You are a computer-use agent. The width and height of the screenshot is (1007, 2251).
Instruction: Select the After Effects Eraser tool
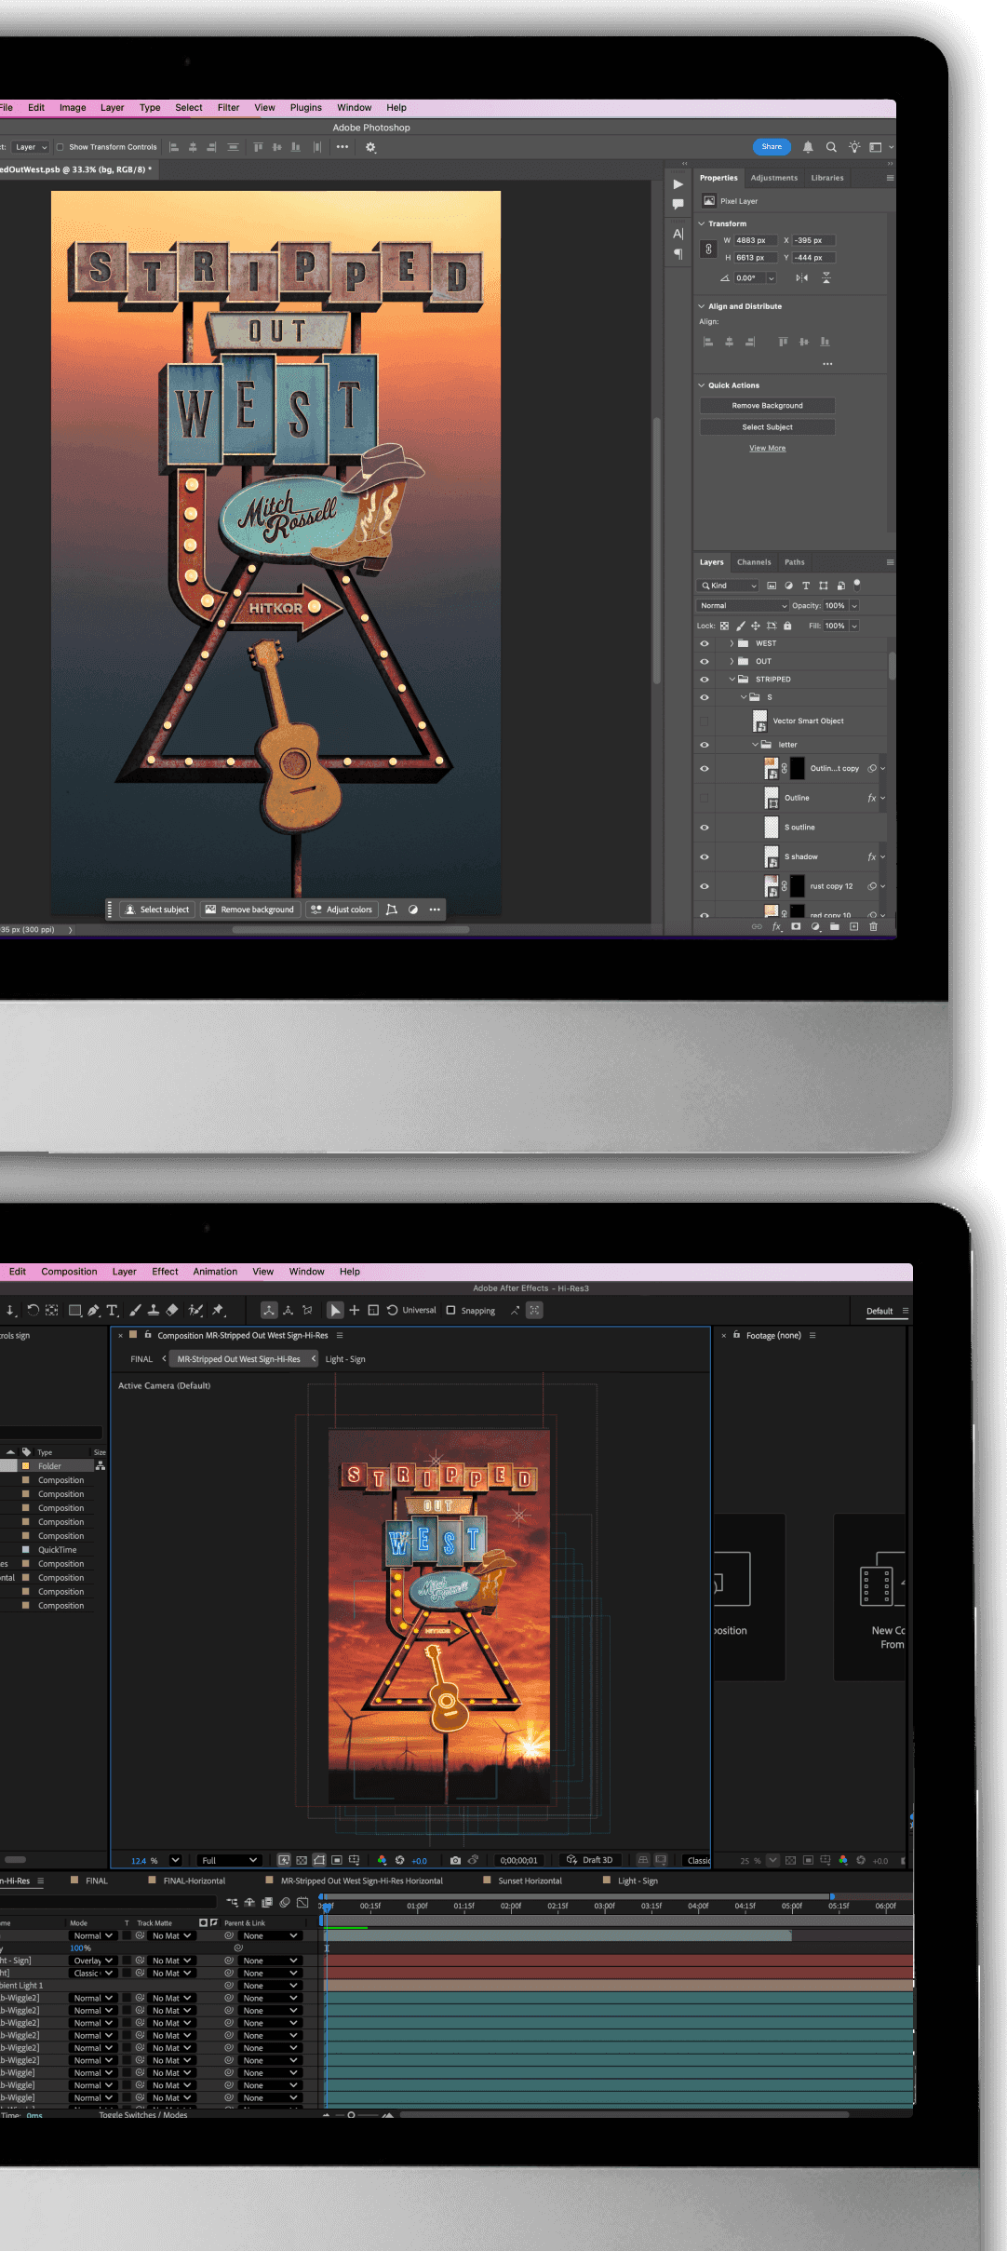click(x=172, y=1311)
